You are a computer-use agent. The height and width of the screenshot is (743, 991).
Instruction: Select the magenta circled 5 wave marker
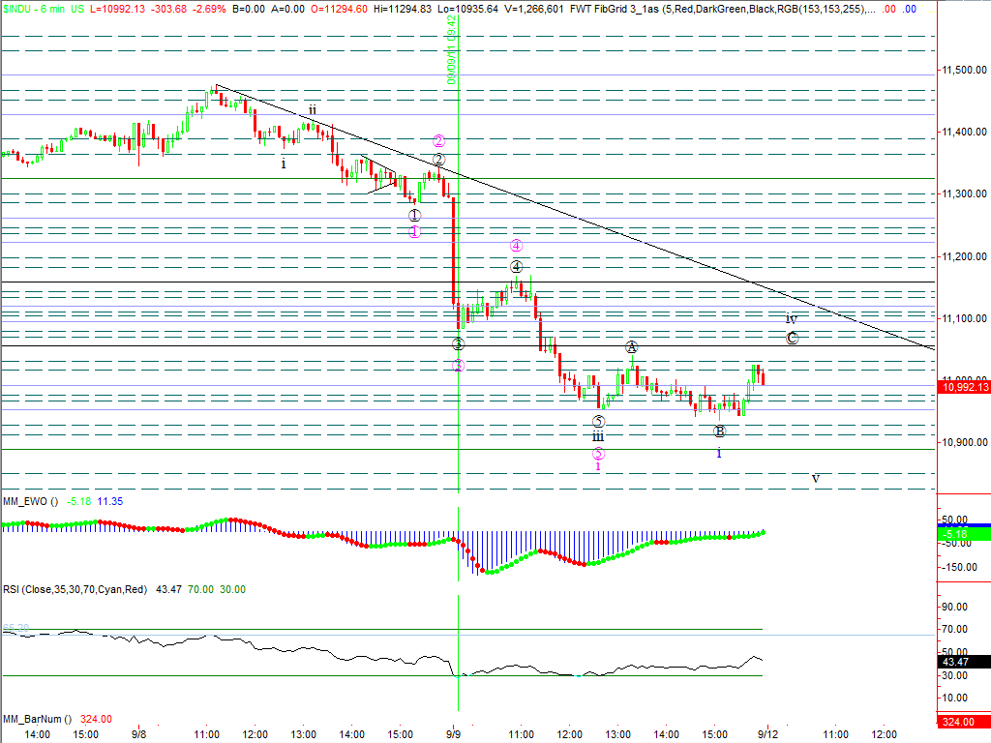[x=599, y=453]
